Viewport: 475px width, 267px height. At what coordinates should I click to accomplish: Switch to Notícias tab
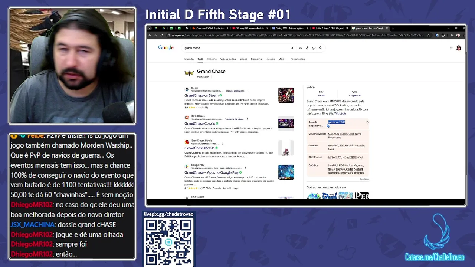point(270,59)
